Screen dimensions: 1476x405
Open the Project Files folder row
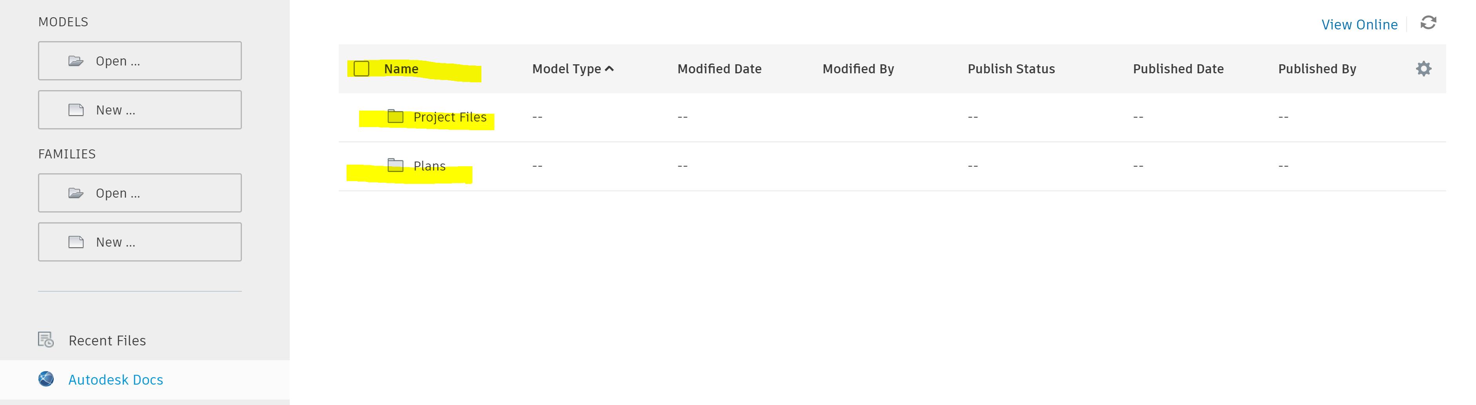click(x=450, y=118)
